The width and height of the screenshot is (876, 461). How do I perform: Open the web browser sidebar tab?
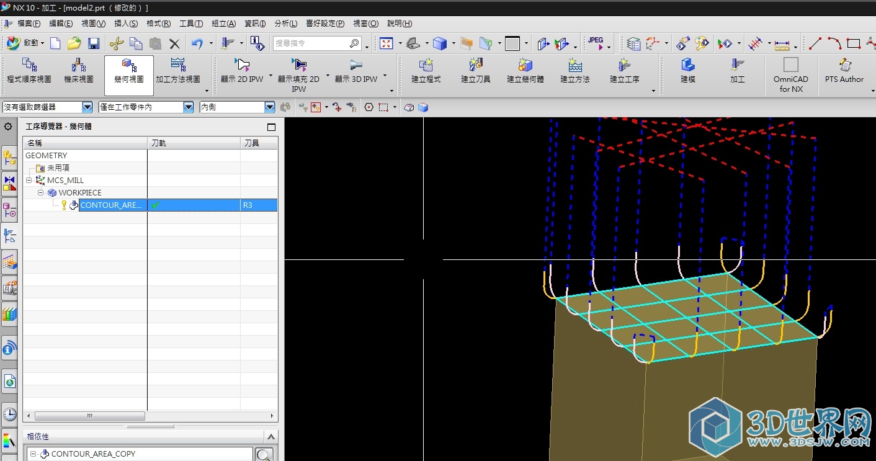click(9, 381)
